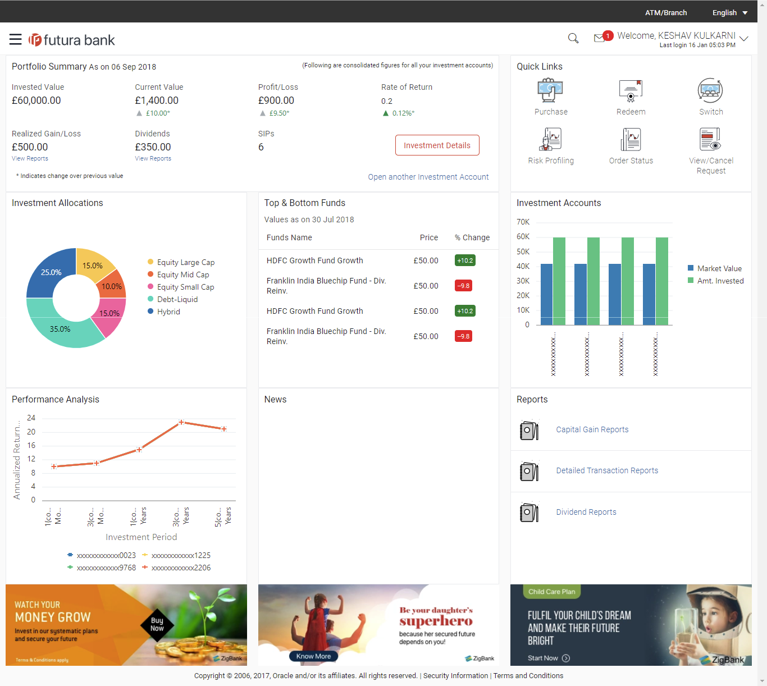The image size is (767, 686).
Task: Click the Redeem quick link icon
Action: click(631, 90)
